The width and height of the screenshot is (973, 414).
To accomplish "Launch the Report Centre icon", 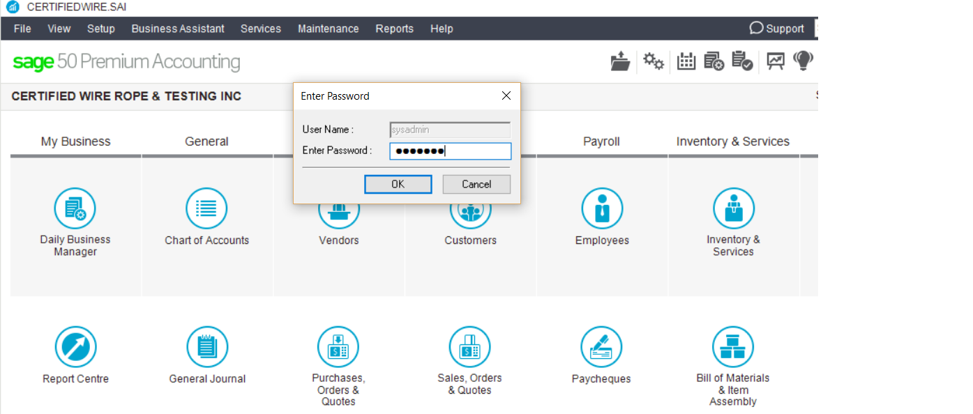I will click(x=75, y=347).
